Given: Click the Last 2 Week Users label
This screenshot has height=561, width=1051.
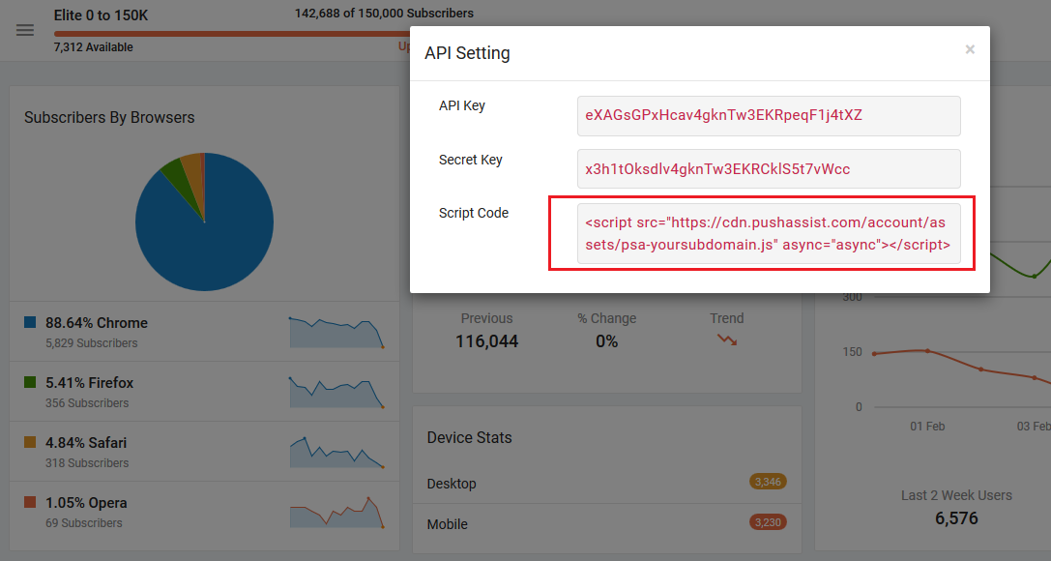Looking at the screenshot, I should click(x=956, y=495).
